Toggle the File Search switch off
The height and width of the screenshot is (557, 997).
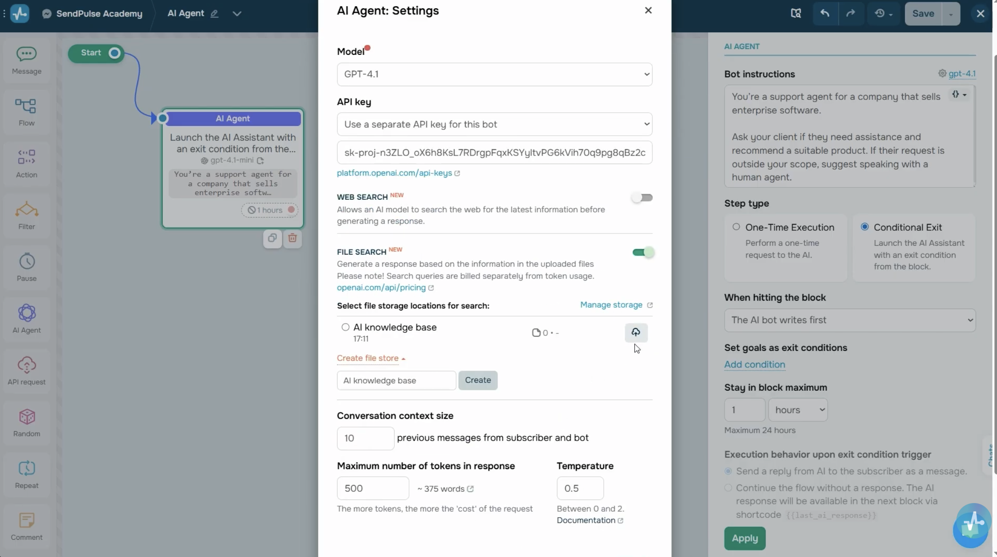click(643, 252)
